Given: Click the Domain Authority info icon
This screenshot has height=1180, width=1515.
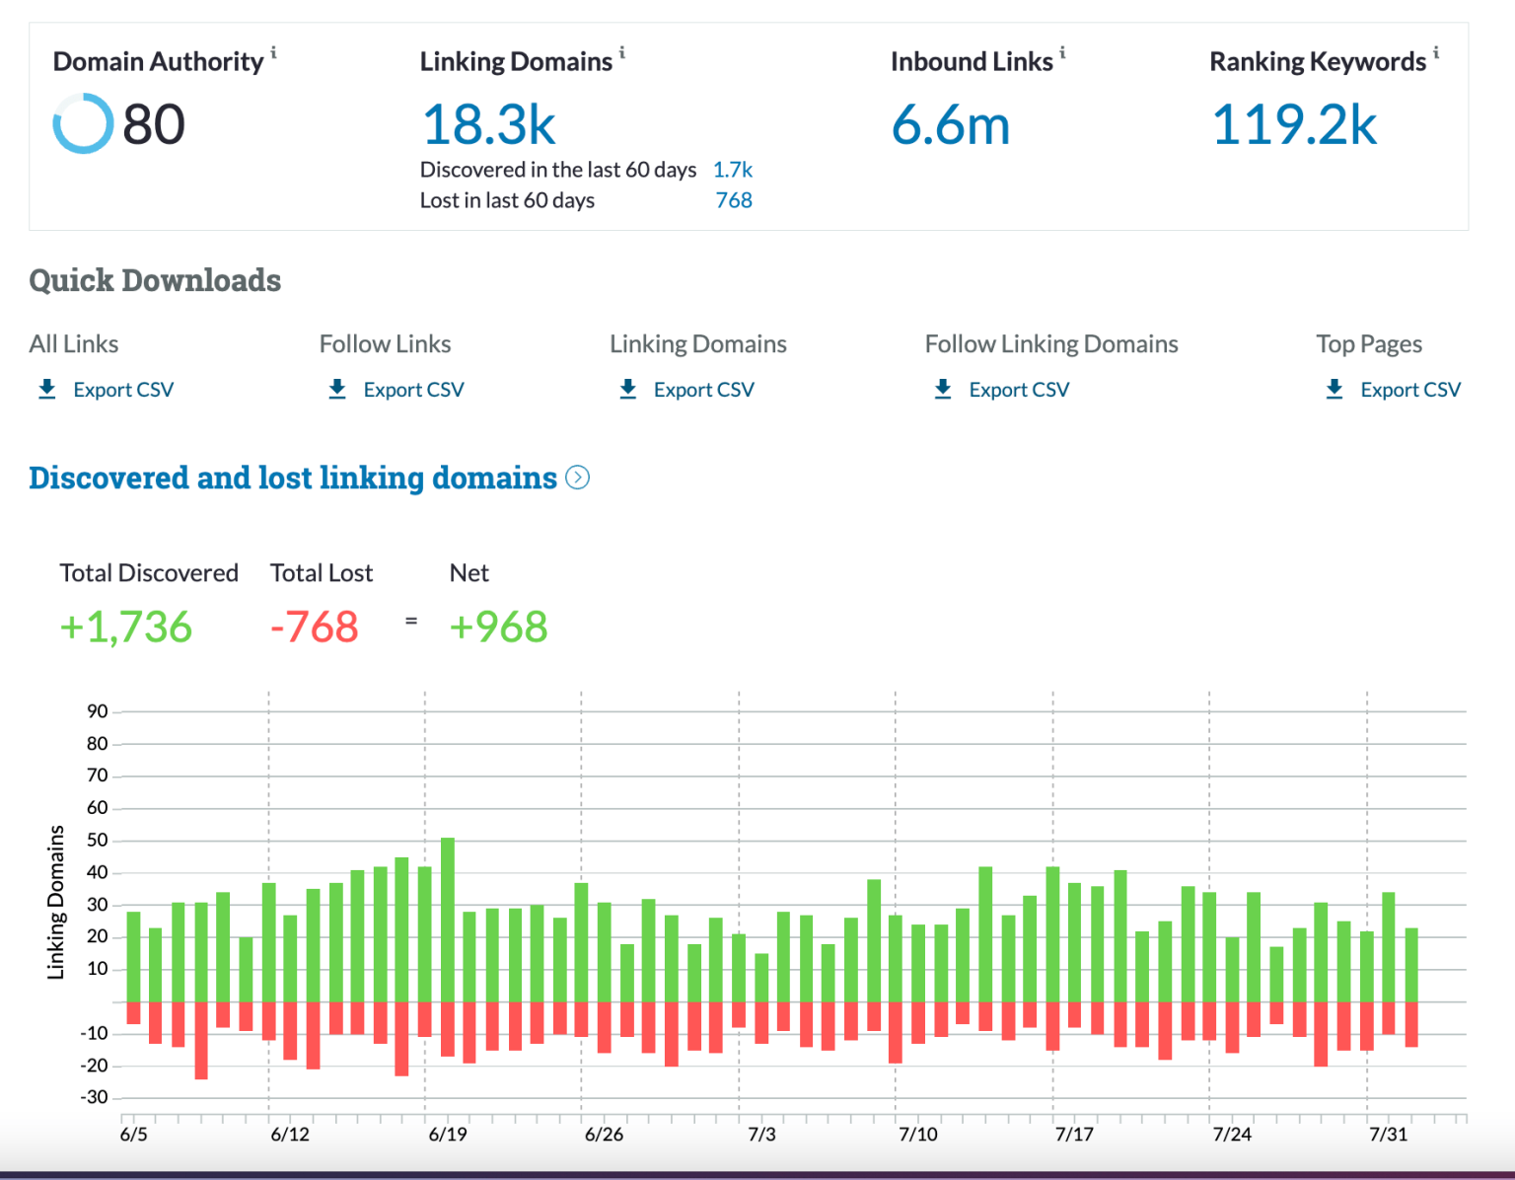Looking at the screenshot, I should pyautogui.click(x=274, y=54).
